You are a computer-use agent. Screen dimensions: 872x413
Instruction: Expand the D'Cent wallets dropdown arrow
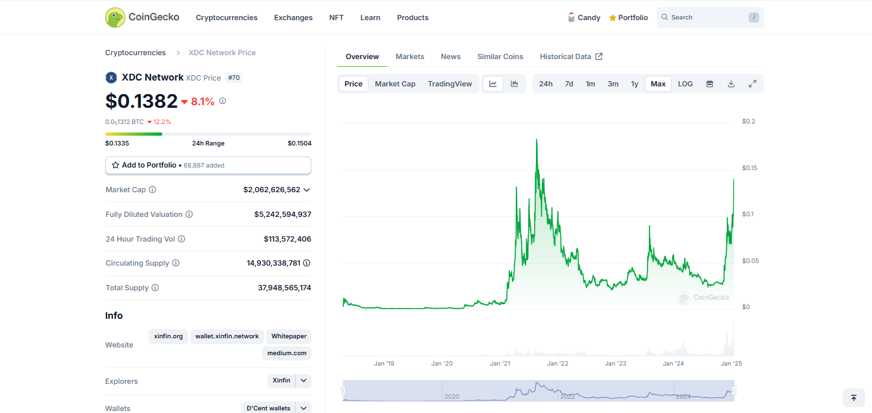pos(304,408)
